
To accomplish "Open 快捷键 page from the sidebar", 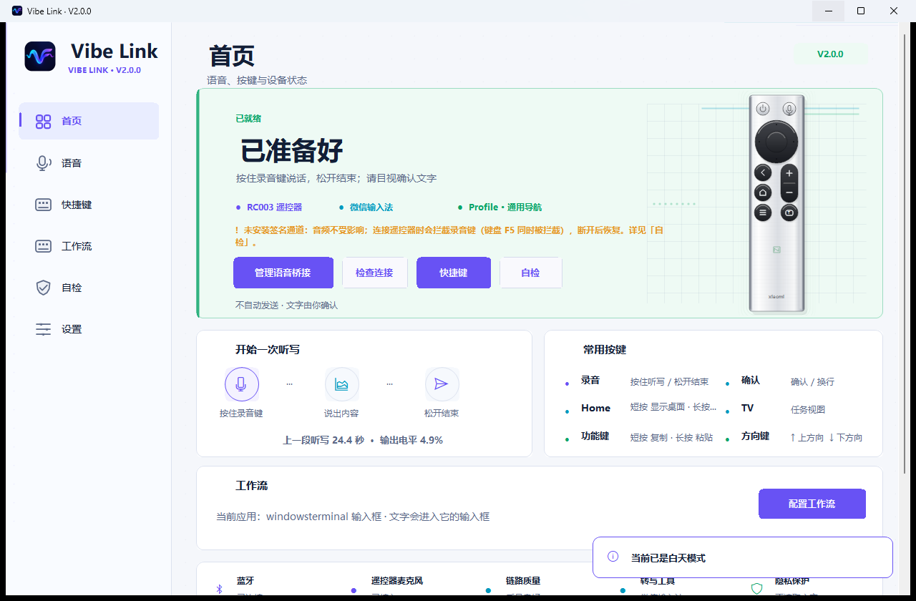I will pyautogui.click(x=89, y=205).
